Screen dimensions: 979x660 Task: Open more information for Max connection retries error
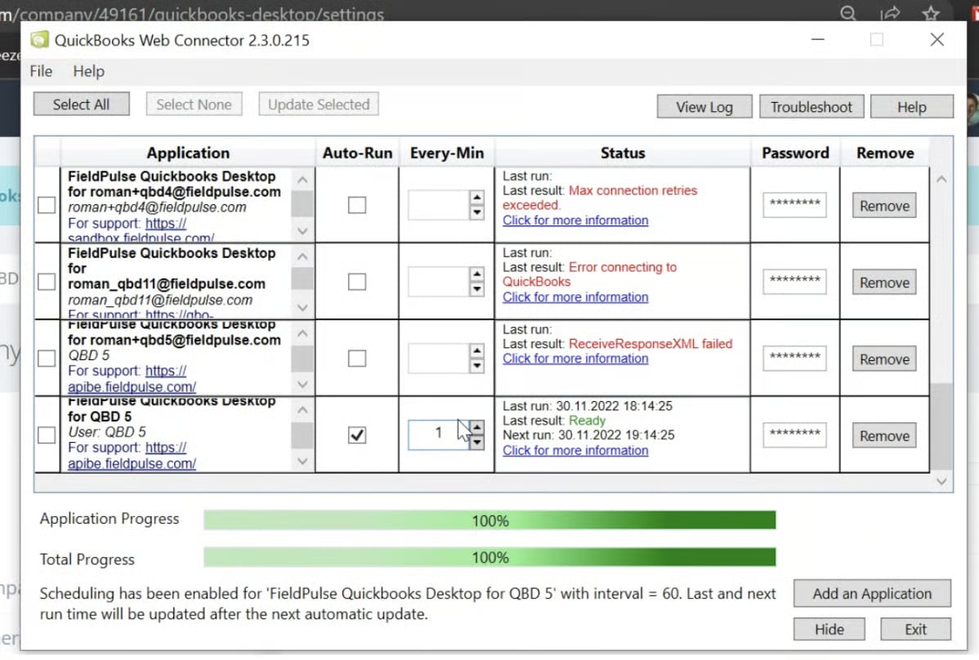(x=575, y=221)
